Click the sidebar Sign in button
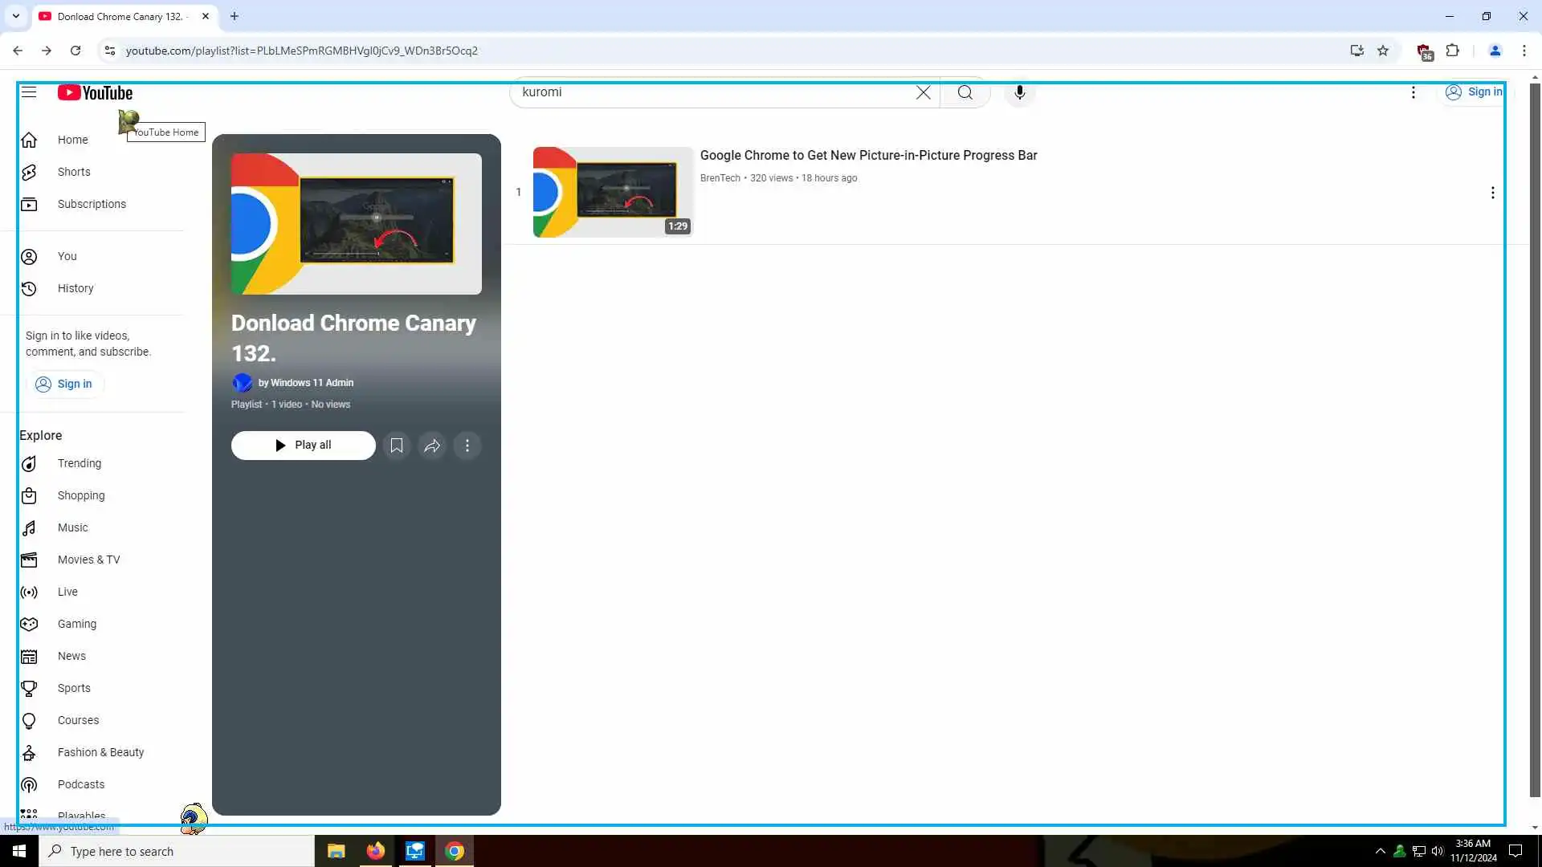The width and height of the screenshot is (1542, 867). tap(64, 384)
